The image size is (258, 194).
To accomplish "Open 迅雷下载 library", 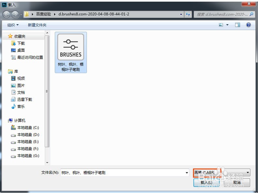I will click(25, 99).
